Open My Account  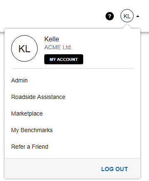point(64,59)
